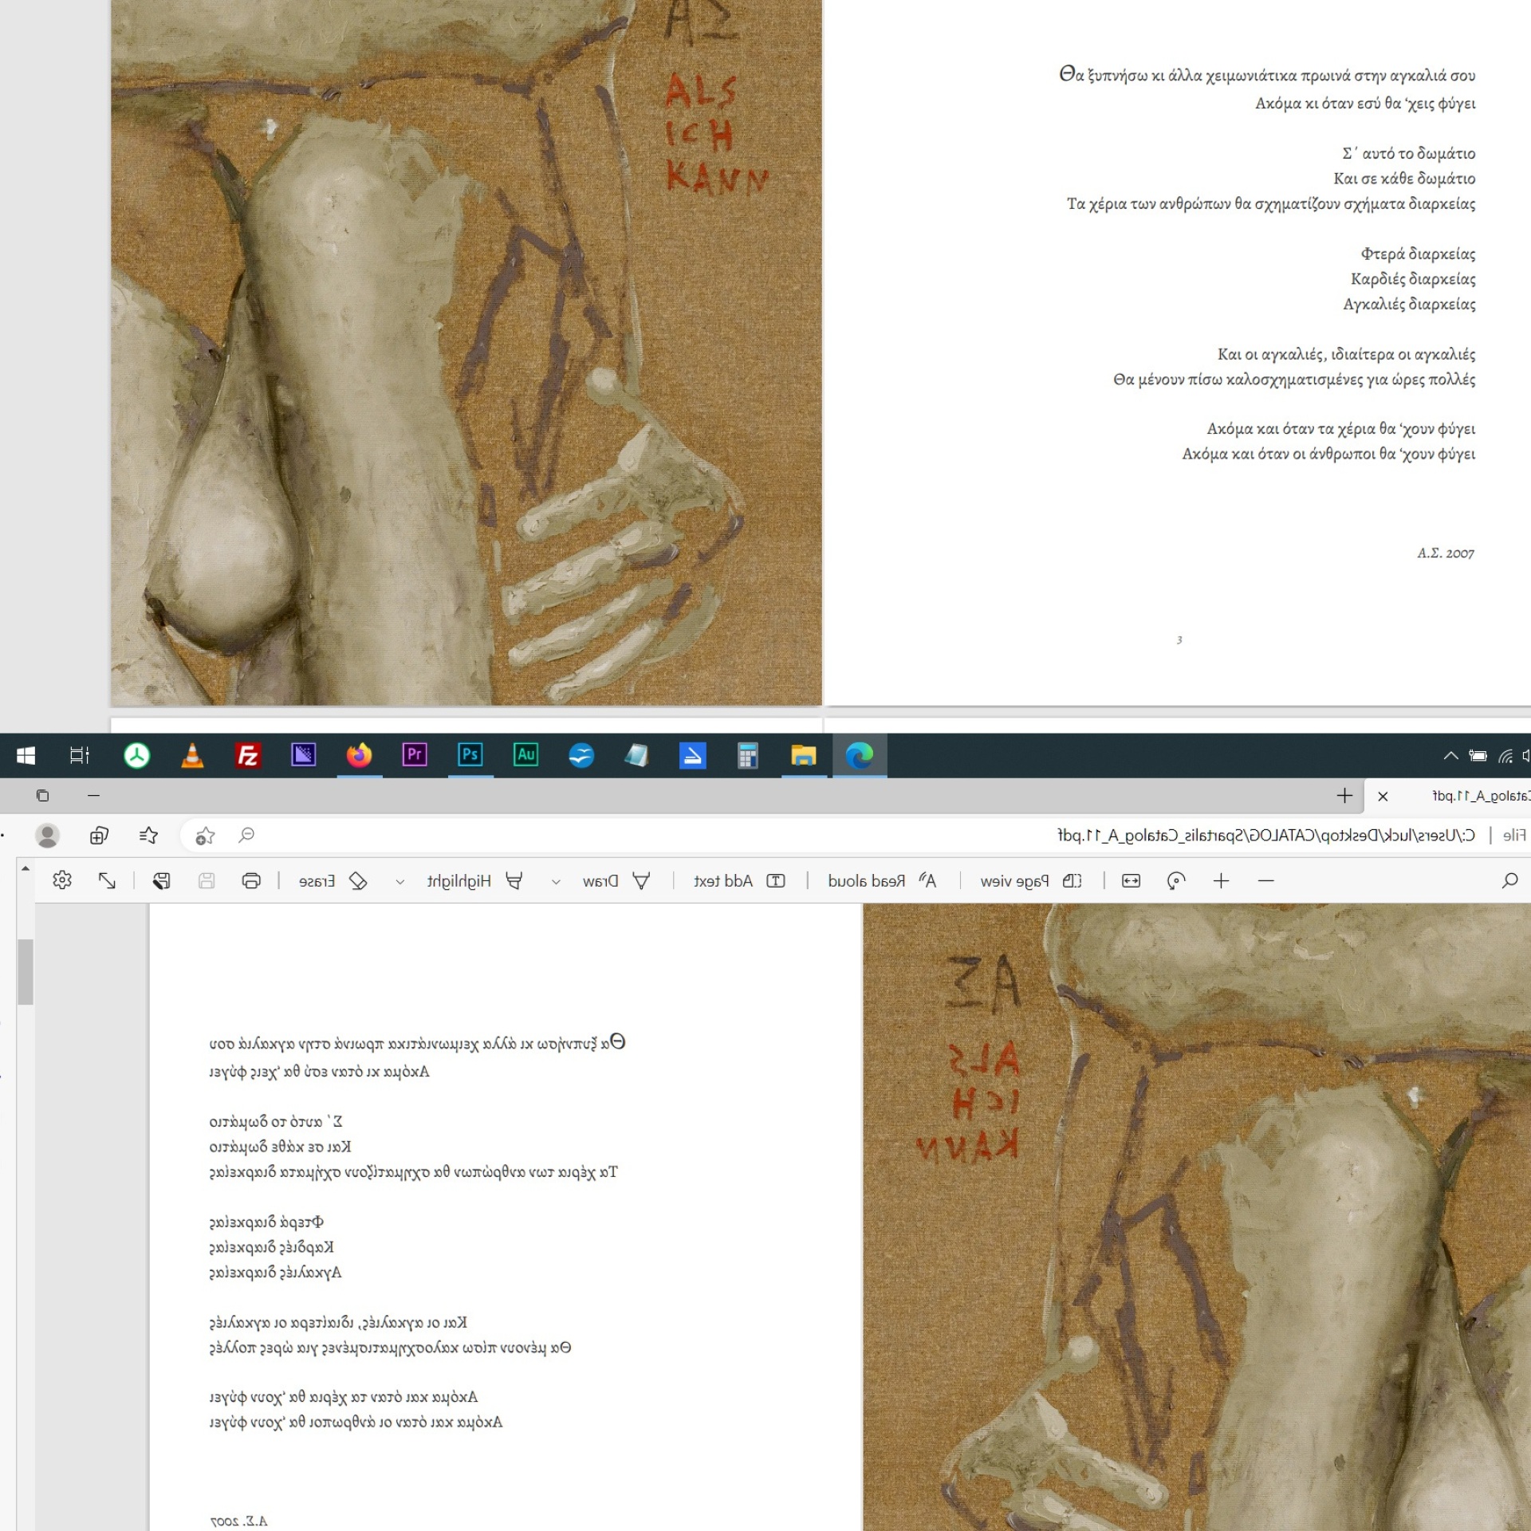Click the PDF rotate page icon
Image resolution: width=1531 pixels, height=1531 pixels.
point(1176,880)
